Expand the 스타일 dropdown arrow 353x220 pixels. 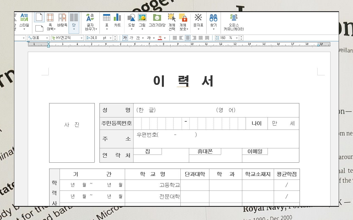pyautogui.click(x=24, y=29)
